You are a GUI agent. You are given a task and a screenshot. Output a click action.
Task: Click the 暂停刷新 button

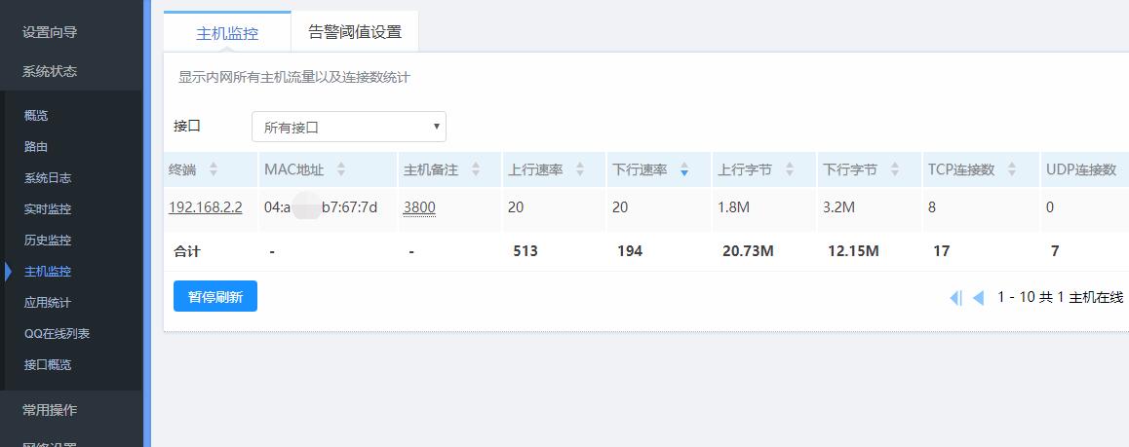(215, 296)
